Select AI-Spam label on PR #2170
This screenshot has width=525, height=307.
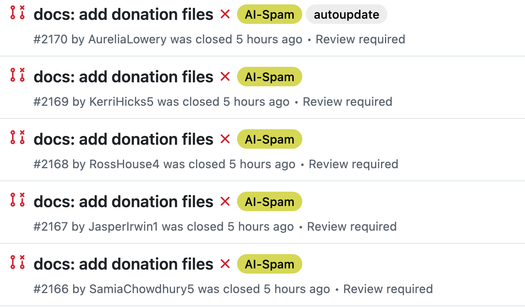click(x=270, y=14)
